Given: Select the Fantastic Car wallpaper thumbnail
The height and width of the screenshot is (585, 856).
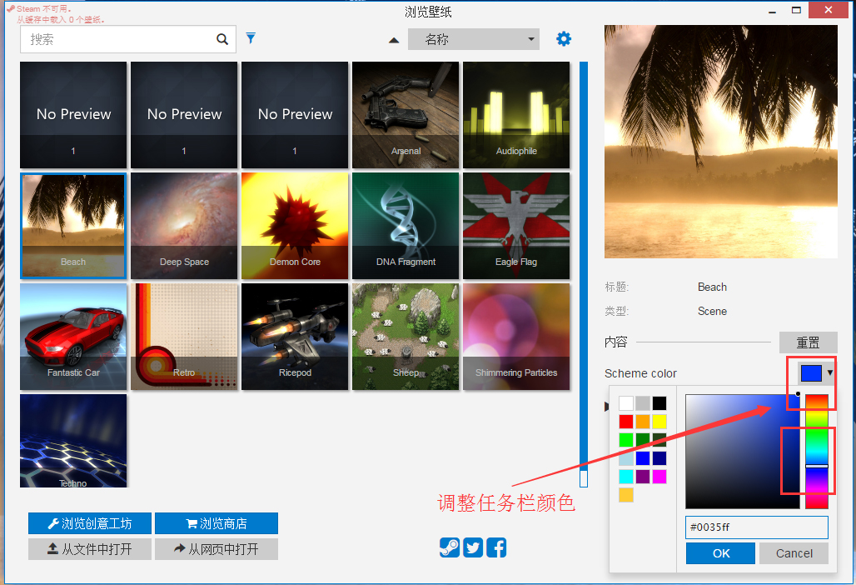Looking at the screenshot, I should (x=73, y=337).
